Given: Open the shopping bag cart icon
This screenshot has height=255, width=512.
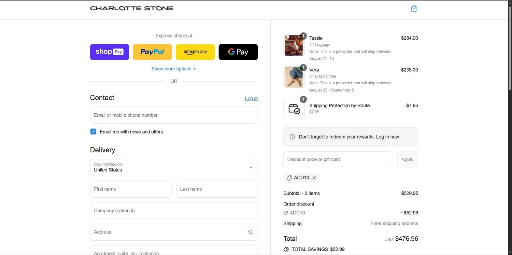Looking at the screenshot, I should (414, 8).
